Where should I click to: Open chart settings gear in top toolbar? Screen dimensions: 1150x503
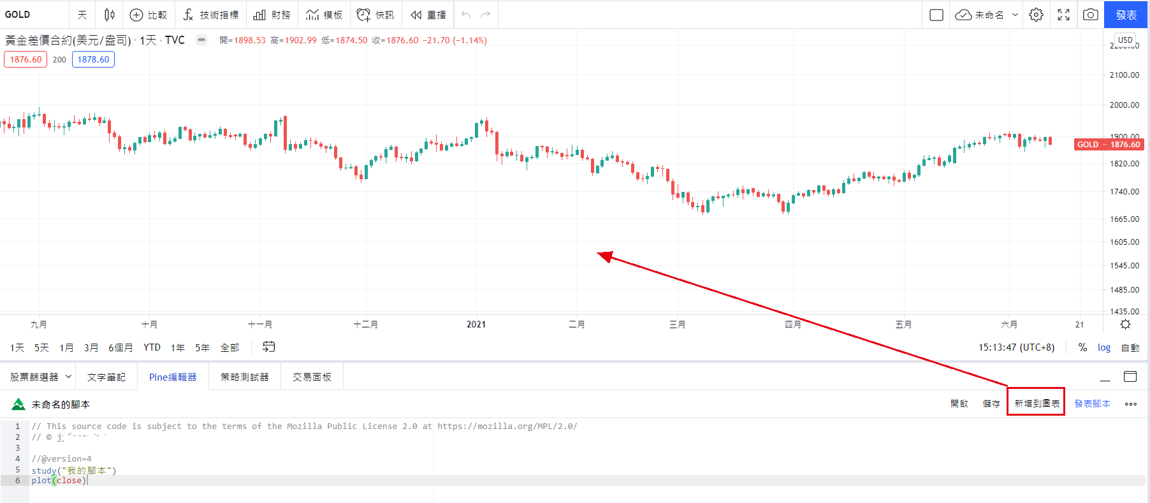pyautogui.click(x=1036, y=15)
